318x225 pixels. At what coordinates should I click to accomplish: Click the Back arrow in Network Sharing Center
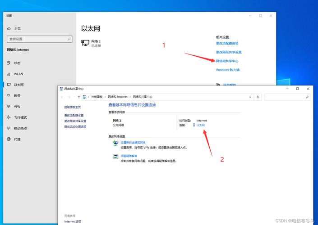[x=62, y=97]
